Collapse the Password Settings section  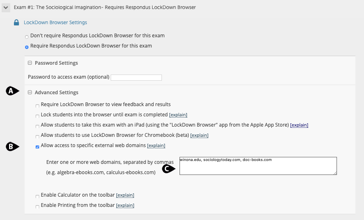click(x=30, y=63)
